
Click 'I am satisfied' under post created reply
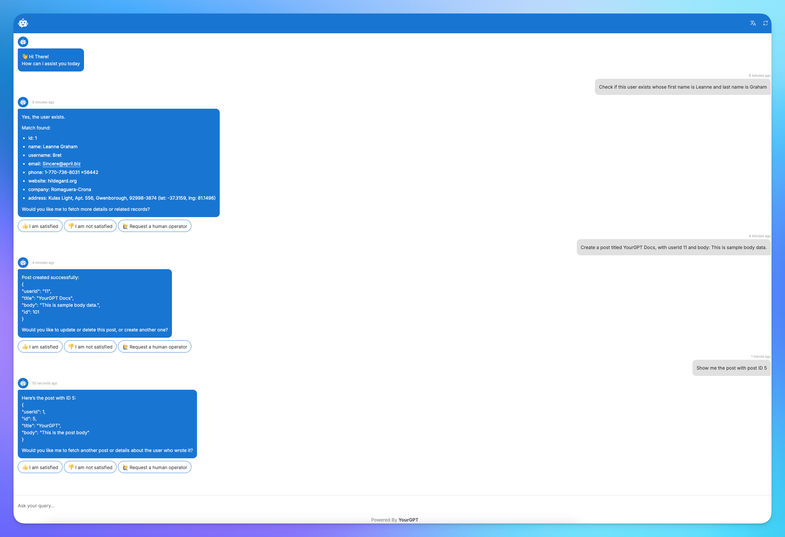pos(40,347)
